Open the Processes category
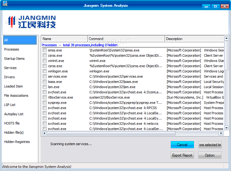The height and width of the screenshot is (171, 231). click(11, 49)
